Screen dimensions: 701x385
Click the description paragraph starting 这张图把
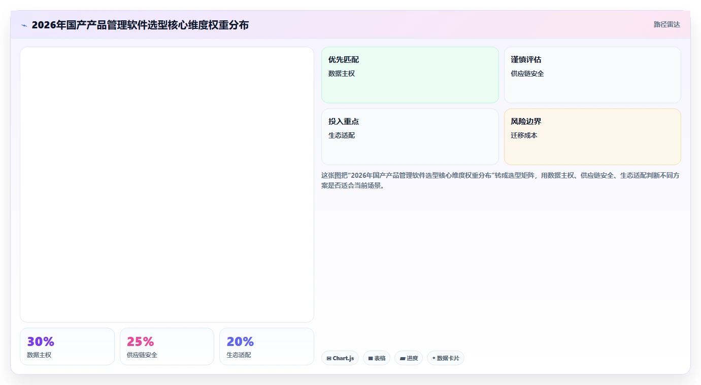tap(501, 180)
